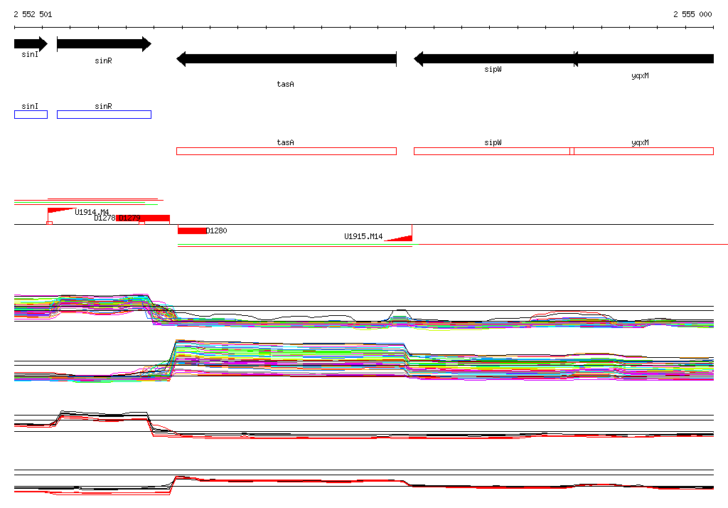
Task: Select the D1280 red block
Action: click(x=192, y=231)
